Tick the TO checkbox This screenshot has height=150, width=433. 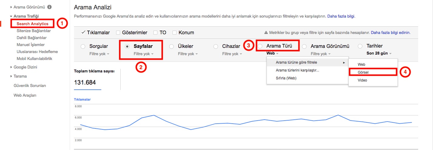pos(155,32)
